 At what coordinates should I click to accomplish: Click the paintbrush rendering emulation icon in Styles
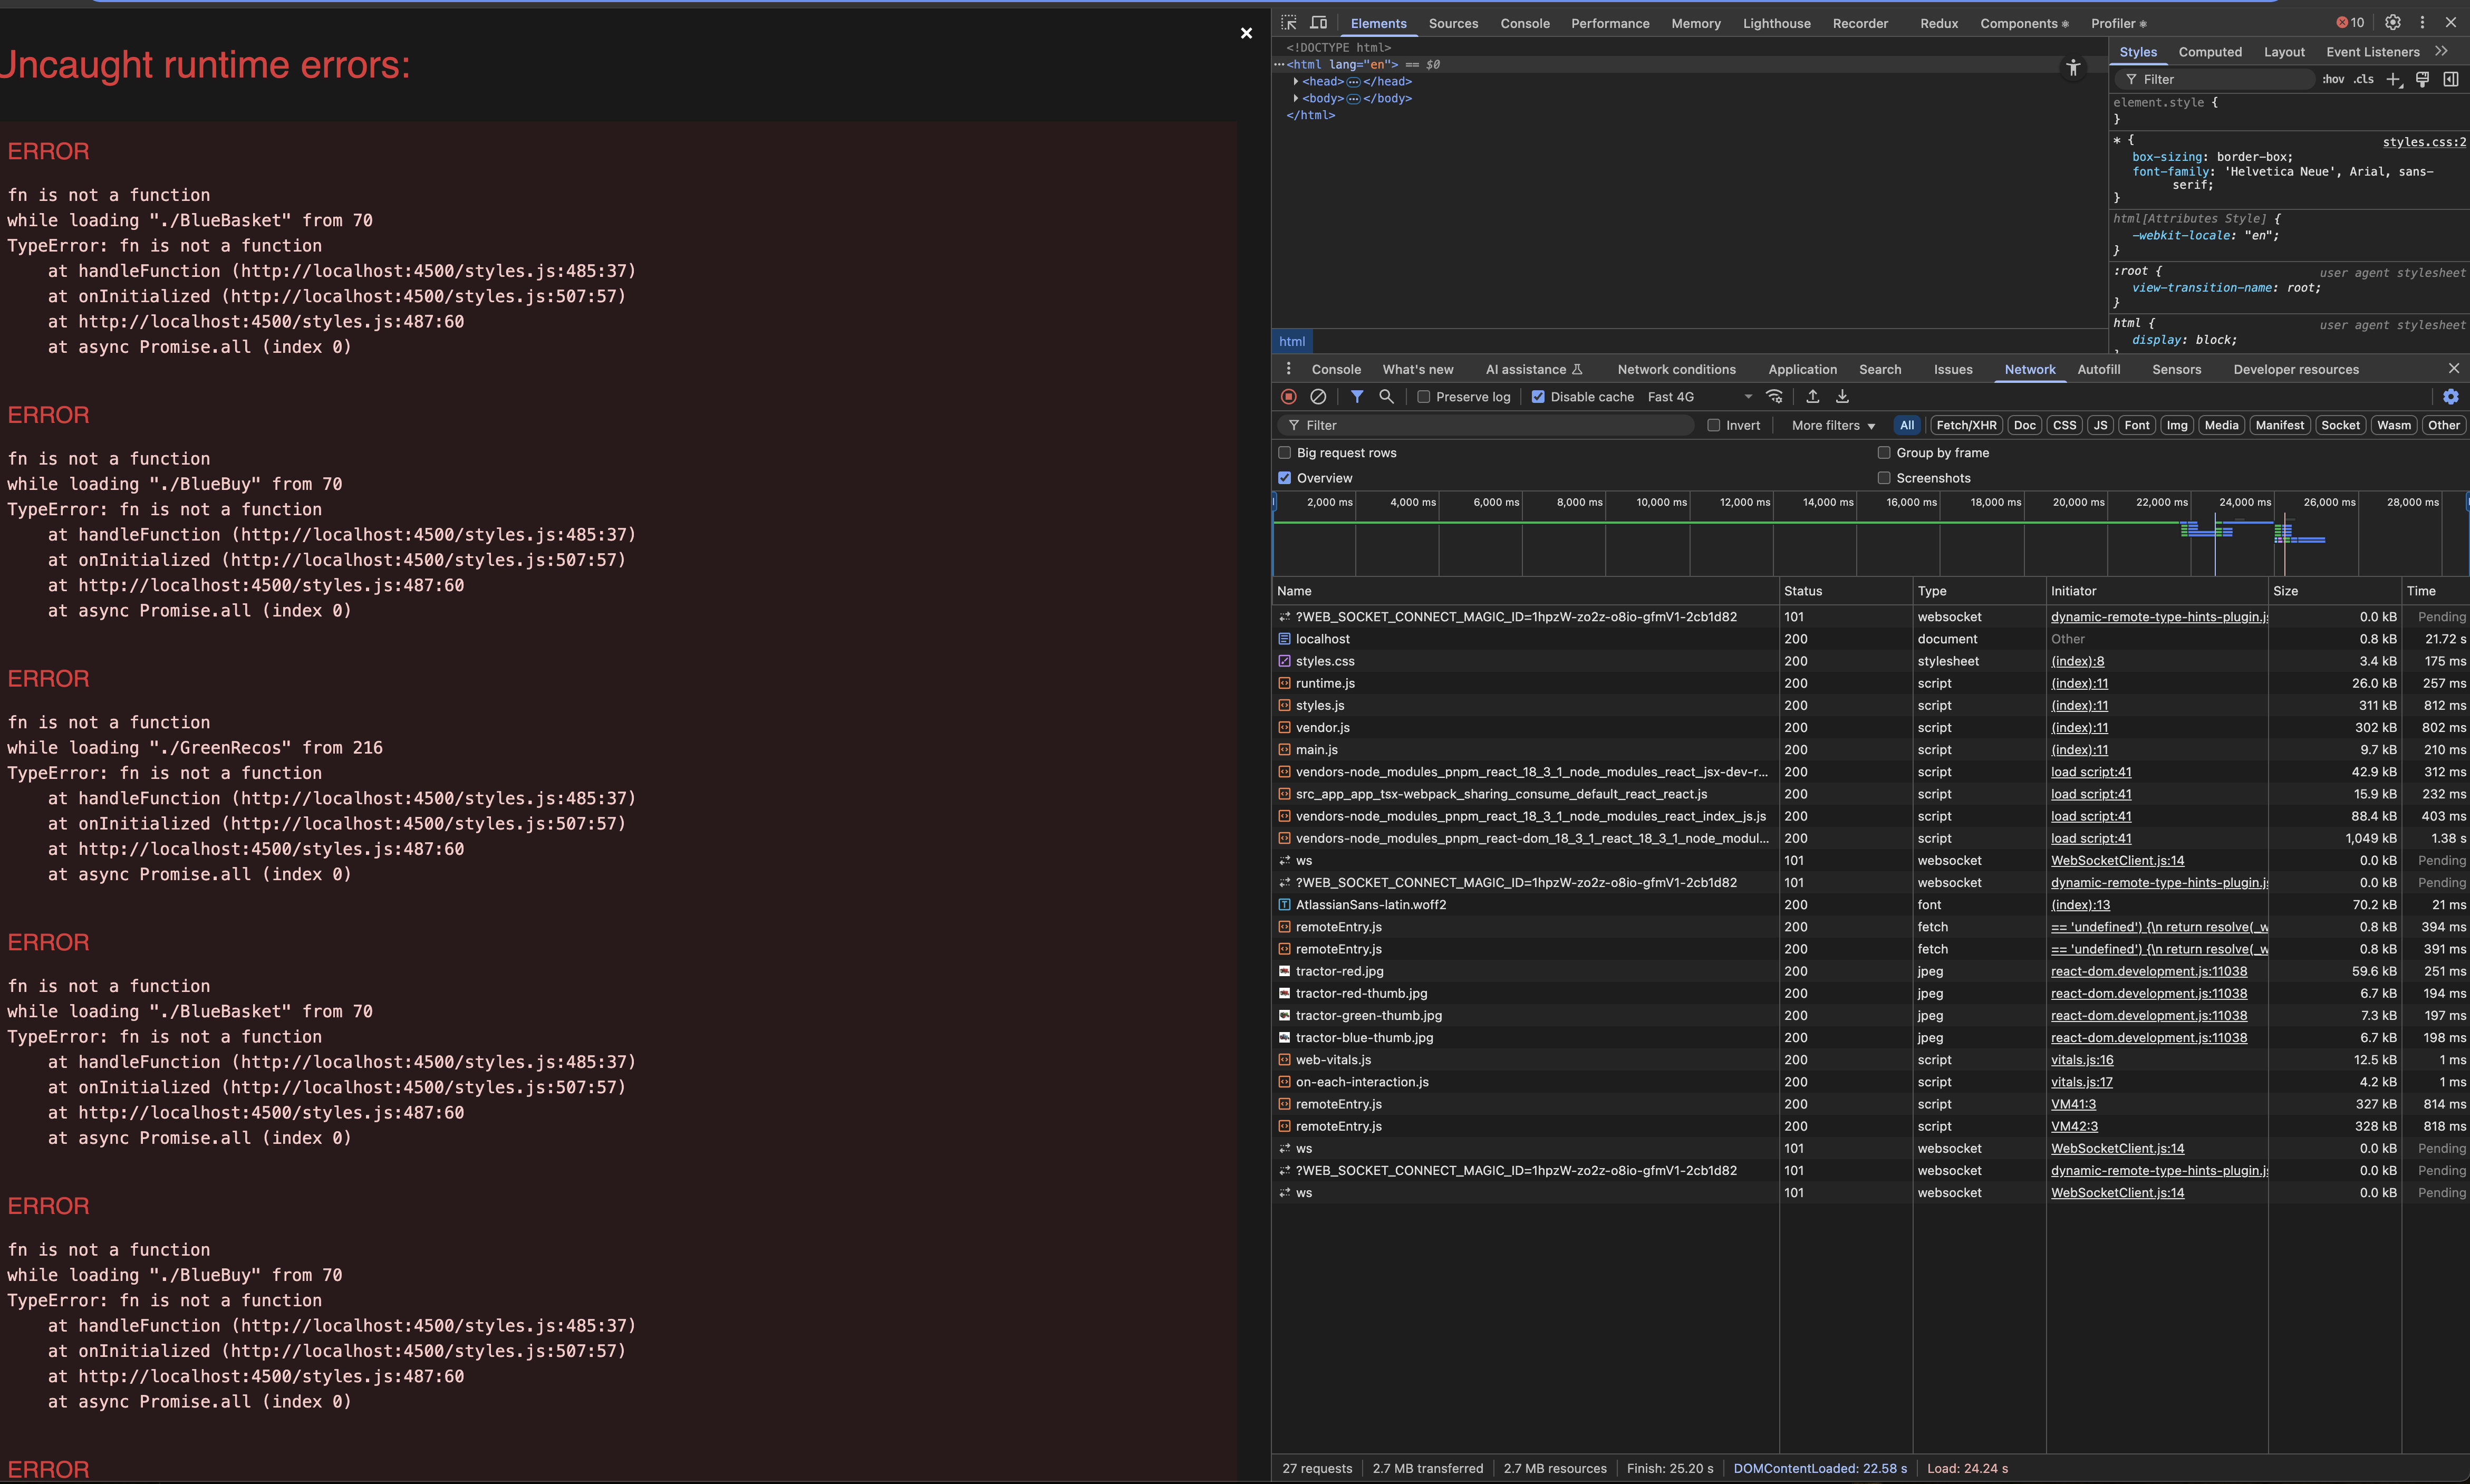[2422, 79]
